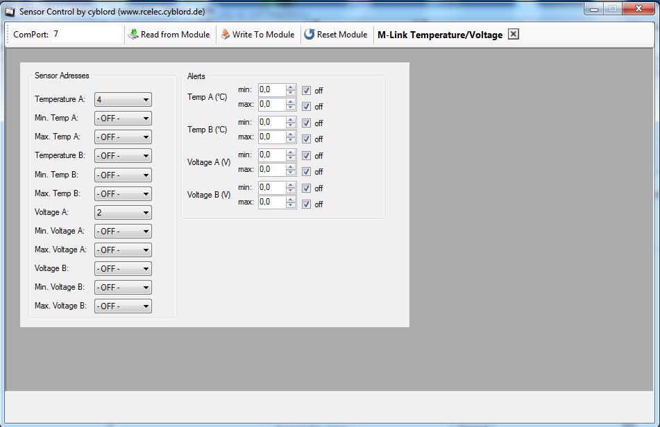Screen dimensions: 660x427
Task: Click the ComPort: label
Action: 31,35
